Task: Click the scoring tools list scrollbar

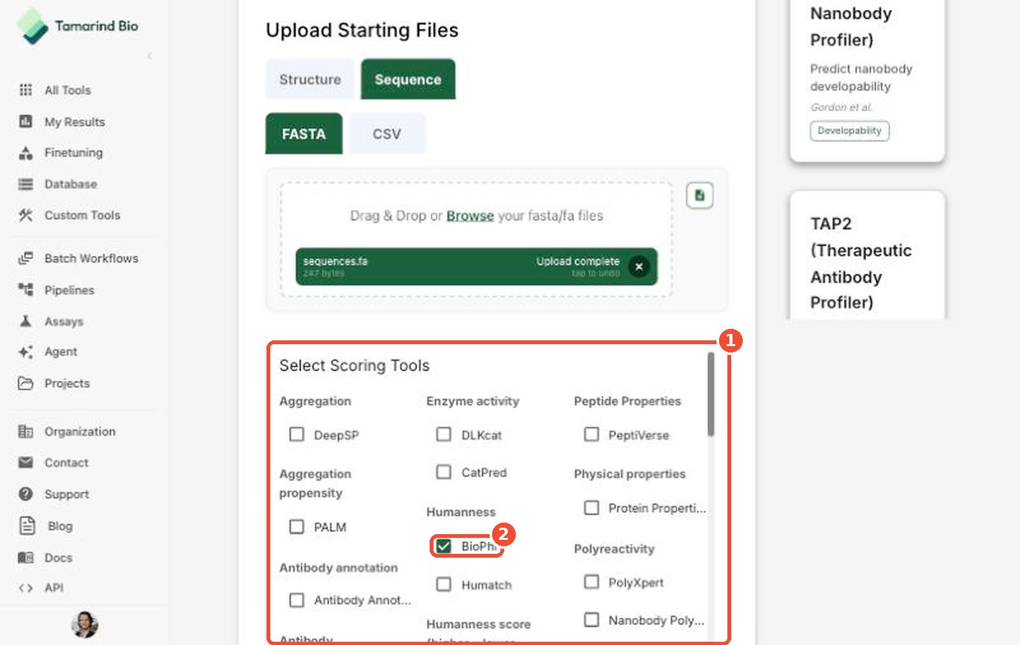Action: (x=711, y=395)
